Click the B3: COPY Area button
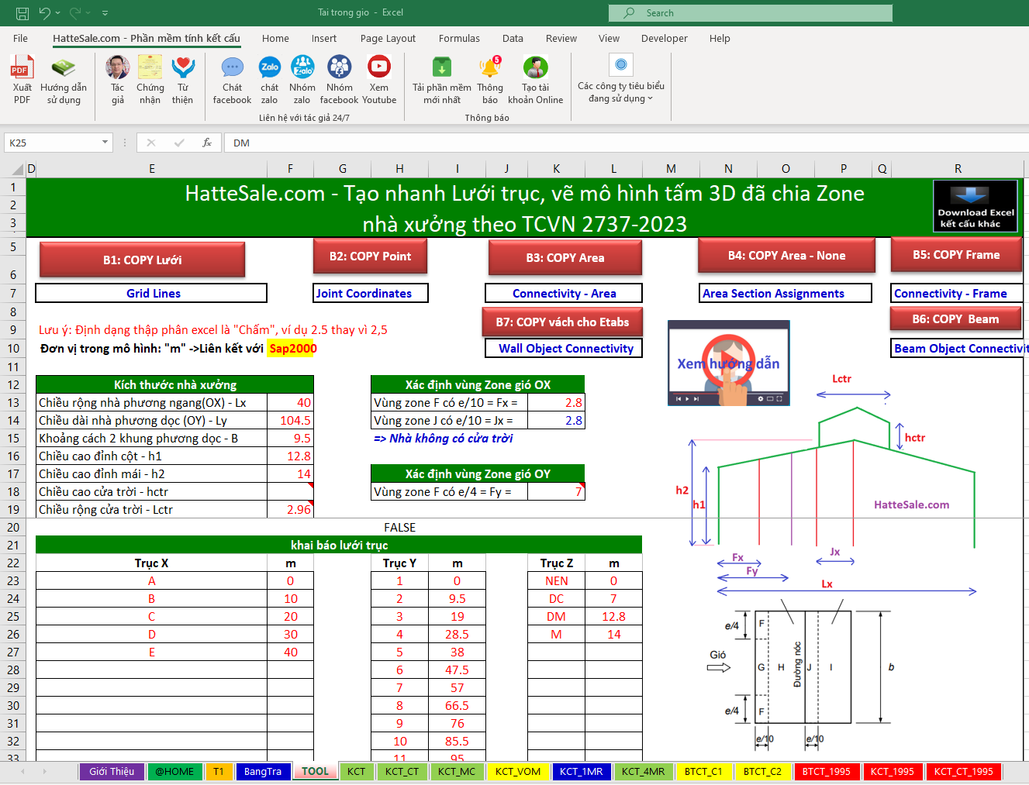The height and width of the screenshot is (785, 1029). [565, 257]
